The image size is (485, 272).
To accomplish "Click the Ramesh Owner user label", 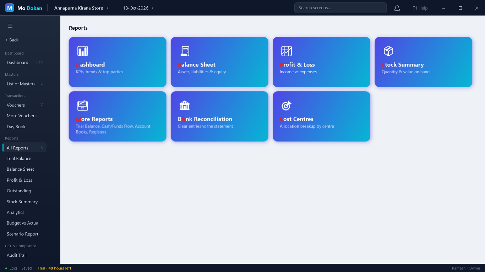I will 466,268.
